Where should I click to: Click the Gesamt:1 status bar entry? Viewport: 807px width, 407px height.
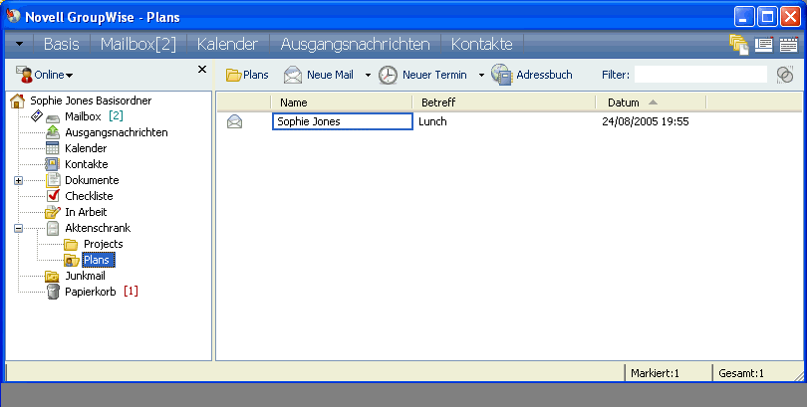pyautogui.click(x=740, y=373)
